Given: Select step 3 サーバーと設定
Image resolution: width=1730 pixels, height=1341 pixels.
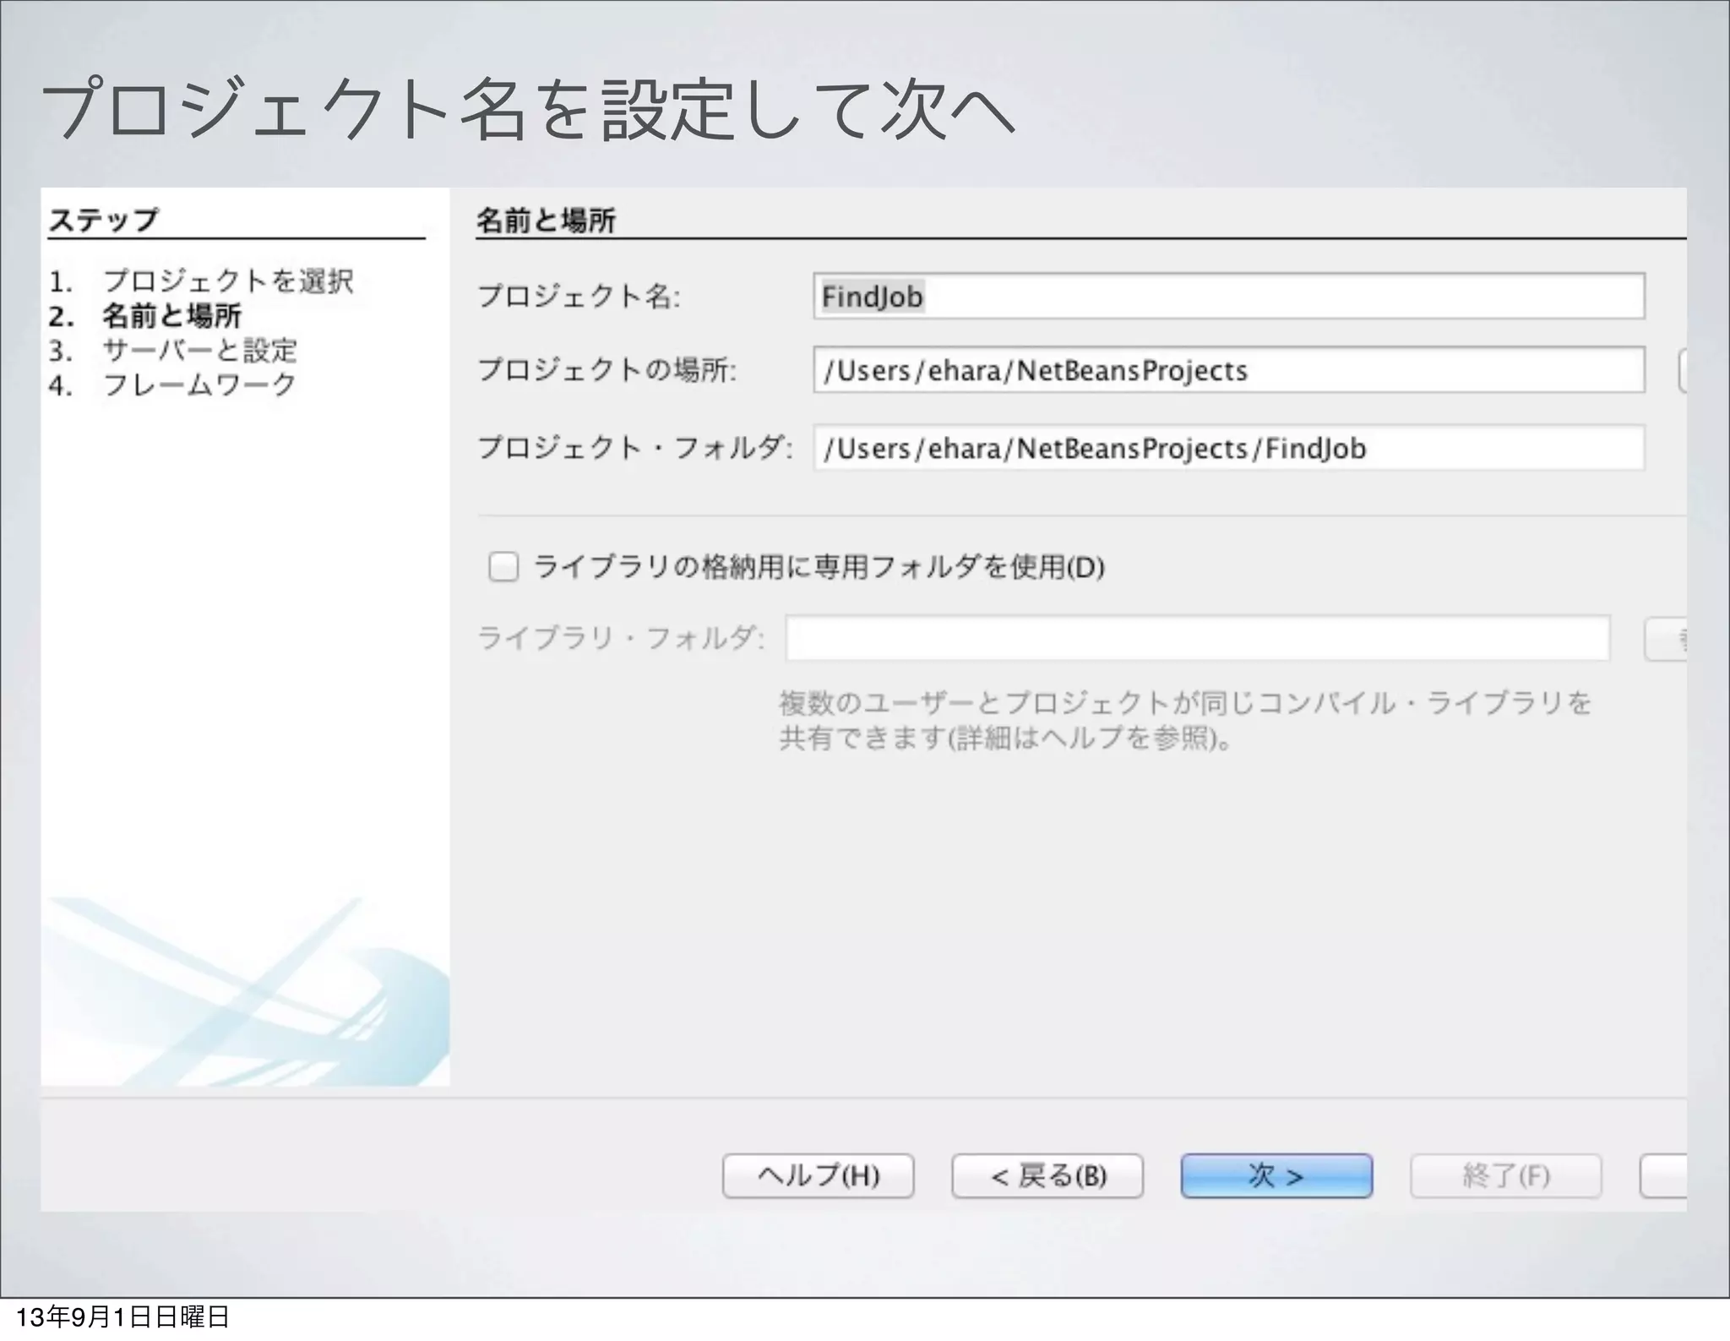Looking at the screenshot, I should (173, 351).
